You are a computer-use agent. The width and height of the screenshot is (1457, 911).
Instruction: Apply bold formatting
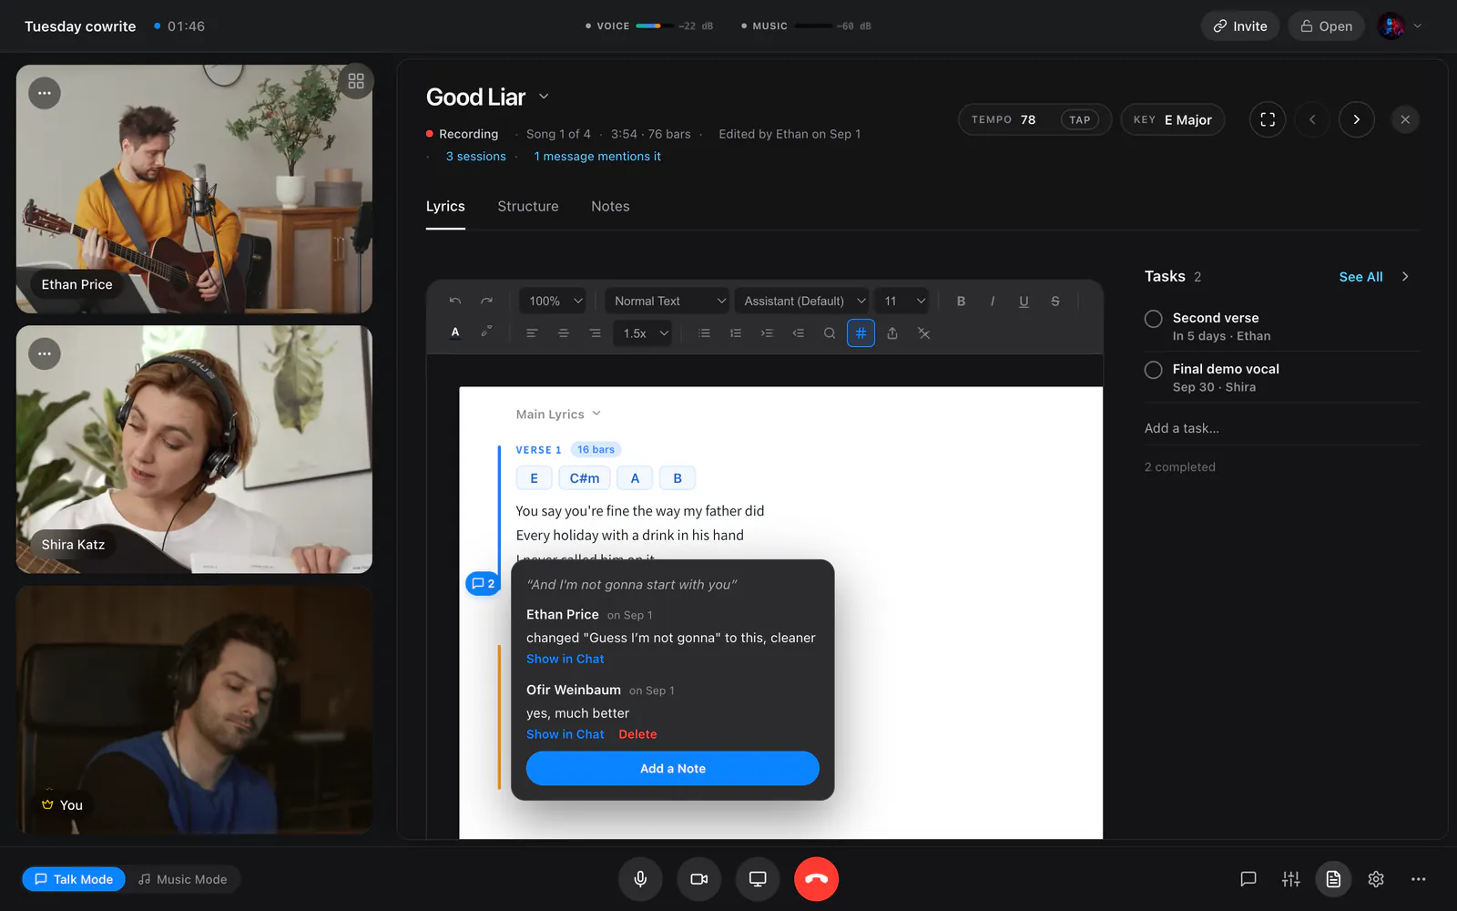coord(961,301)
